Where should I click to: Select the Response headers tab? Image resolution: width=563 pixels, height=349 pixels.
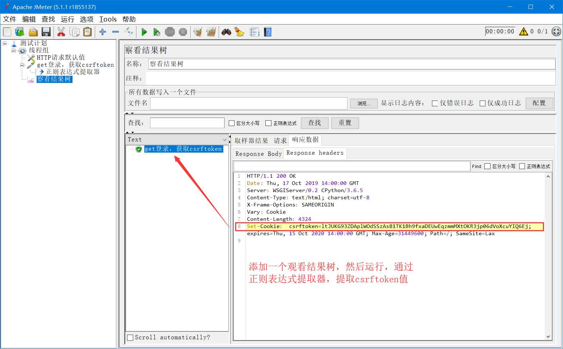tap(315, 153)
